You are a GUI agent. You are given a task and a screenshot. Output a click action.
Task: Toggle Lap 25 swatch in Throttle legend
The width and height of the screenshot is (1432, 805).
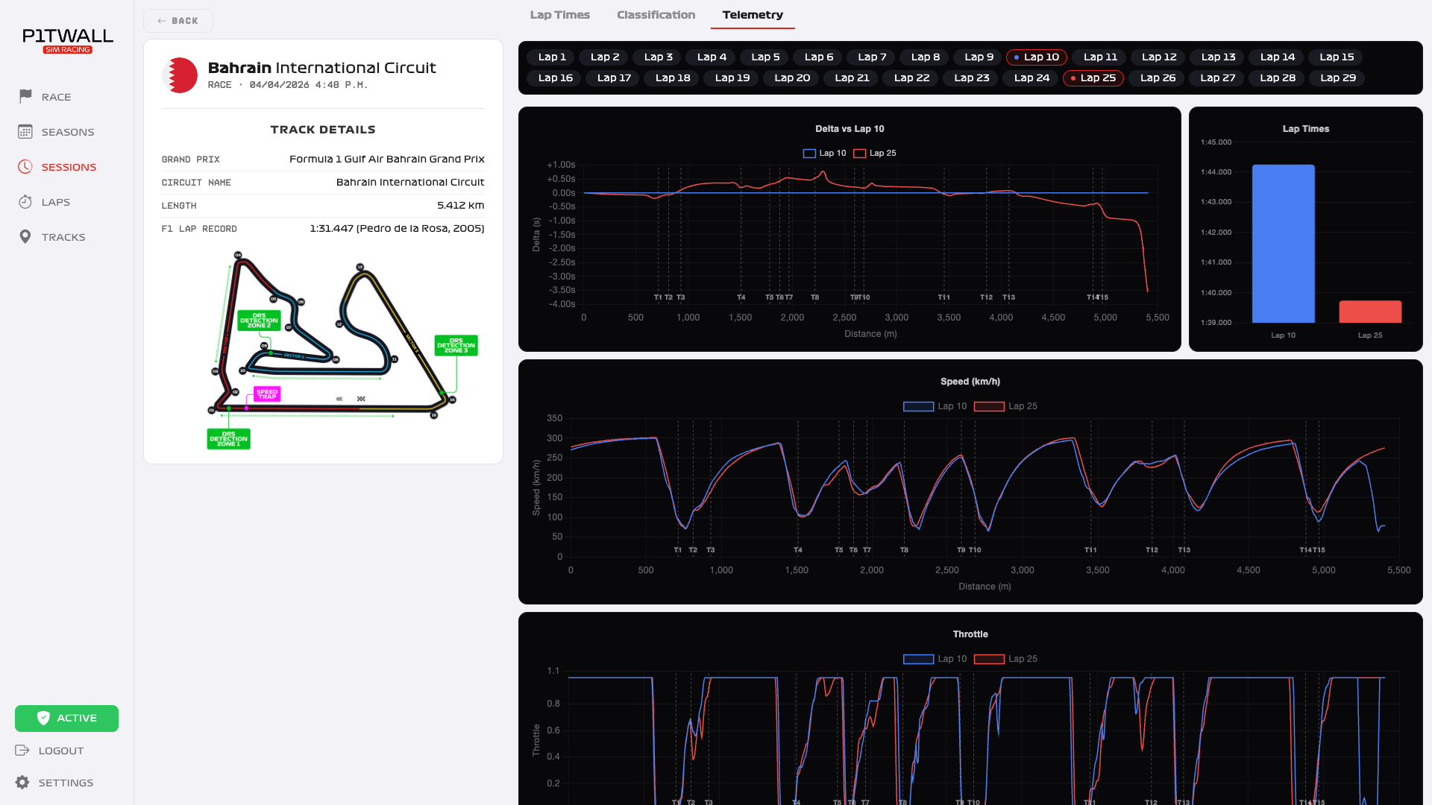989,659
